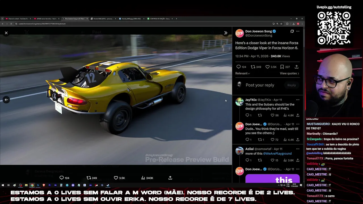Image resolution: width=363 pixels, height=204 pixels.
Task: Click the browser reload icon
Action: click(11, 24)
